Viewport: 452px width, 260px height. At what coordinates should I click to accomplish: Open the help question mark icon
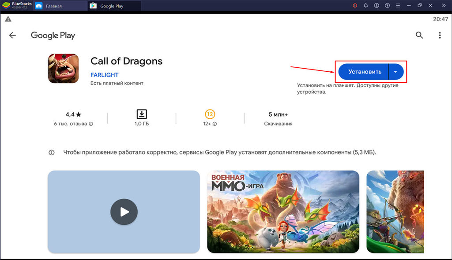387,5
